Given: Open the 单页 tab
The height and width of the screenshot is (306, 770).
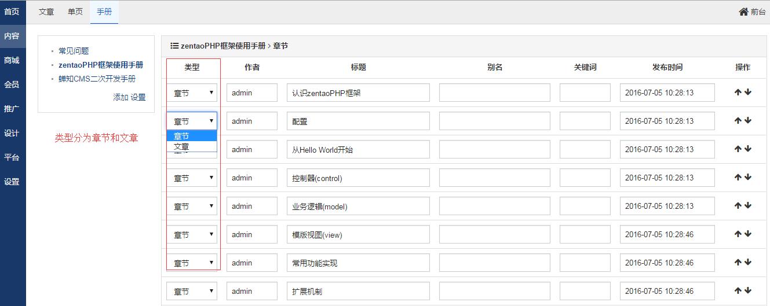Looking at the screenshot, I should [75, 12].
